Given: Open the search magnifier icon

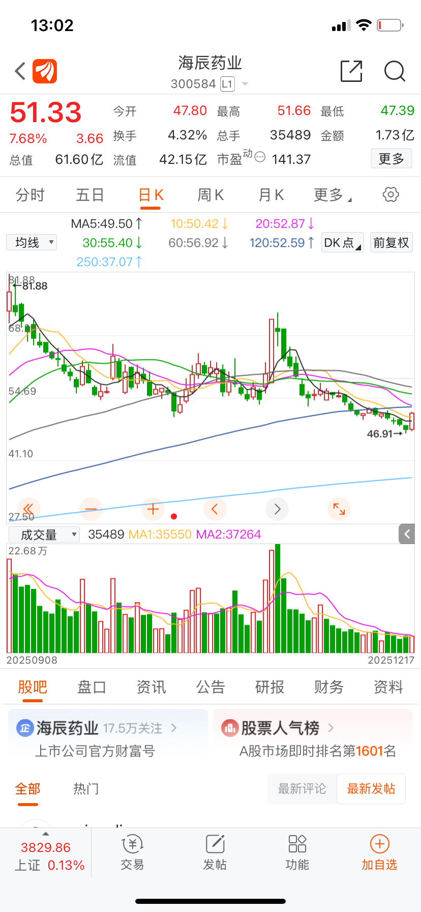Looking at the screenshot, I should (395, 71).
